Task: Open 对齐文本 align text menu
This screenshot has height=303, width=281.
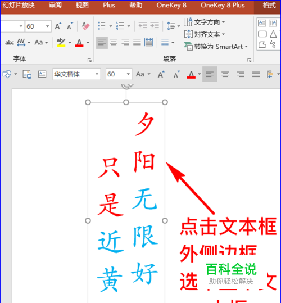Action: pos(205,34)
